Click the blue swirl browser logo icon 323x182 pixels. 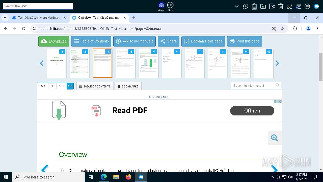(x=316, y=6)
